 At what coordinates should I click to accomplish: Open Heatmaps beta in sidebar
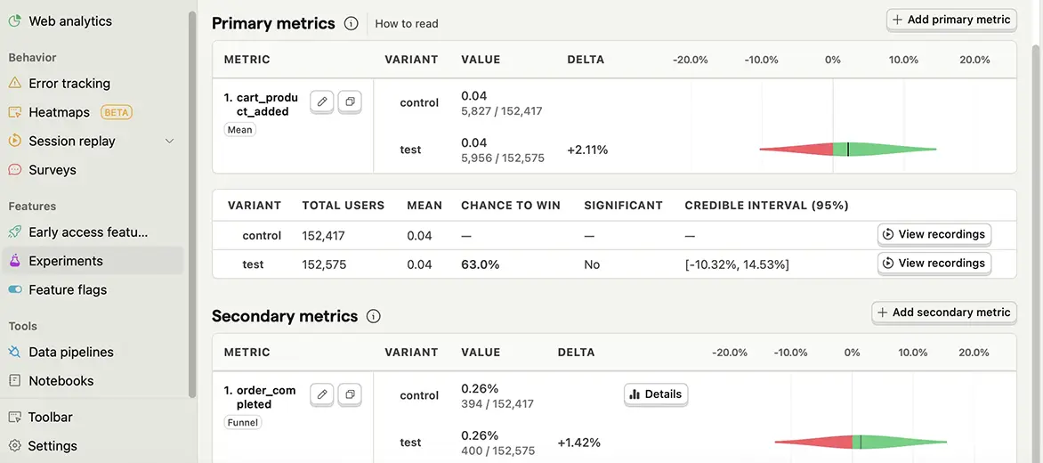[x=60, y=112]
